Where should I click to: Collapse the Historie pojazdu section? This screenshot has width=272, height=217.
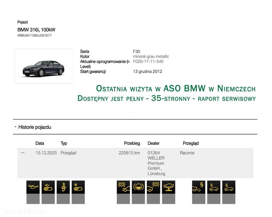[16, 127]
